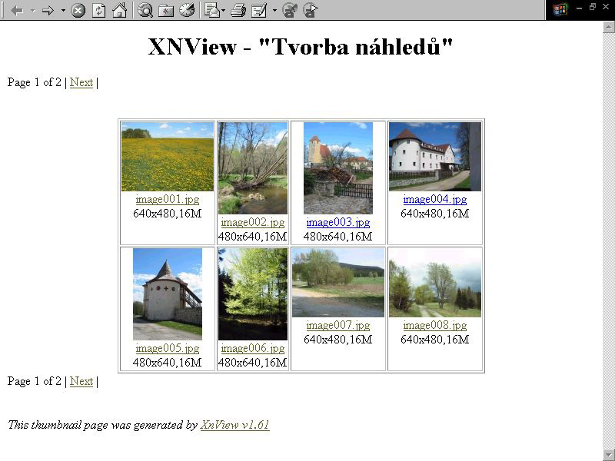The height and width of the screenshot is (461, 615).
Task: Click the Back arrow button
Action: pyautogui.click(x=16, y=10)
